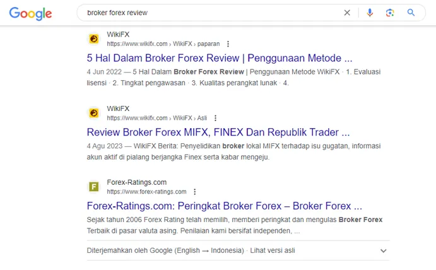Click URL 'https://www.forex-ratings.com'

(x=146, y=192)
